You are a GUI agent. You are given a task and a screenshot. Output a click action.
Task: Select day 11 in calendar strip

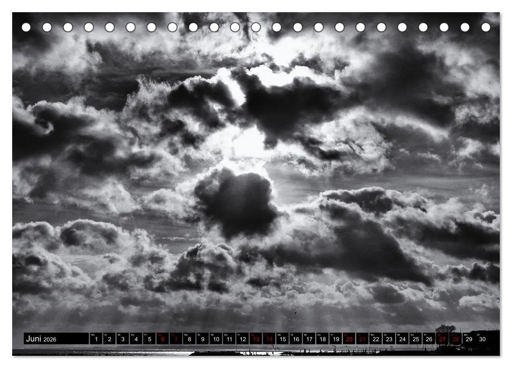click(229, 339)
